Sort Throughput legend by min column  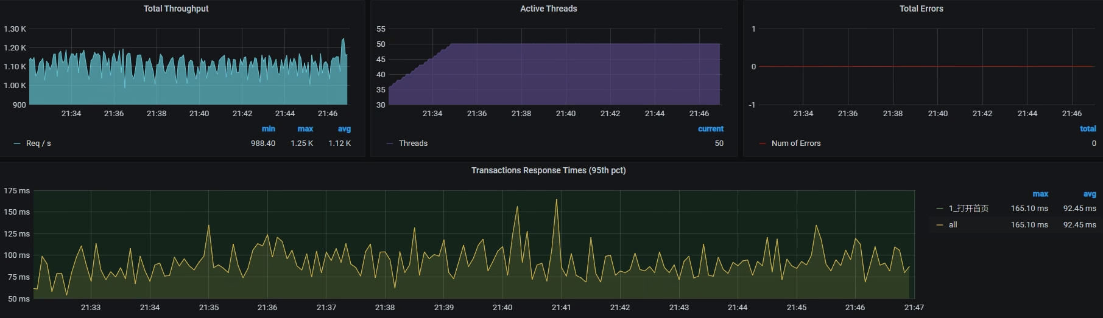[268, 129]
